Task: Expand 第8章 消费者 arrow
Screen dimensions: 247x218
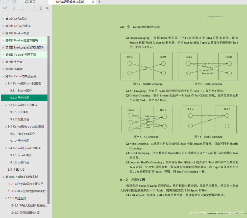Action: coord(3,69)
